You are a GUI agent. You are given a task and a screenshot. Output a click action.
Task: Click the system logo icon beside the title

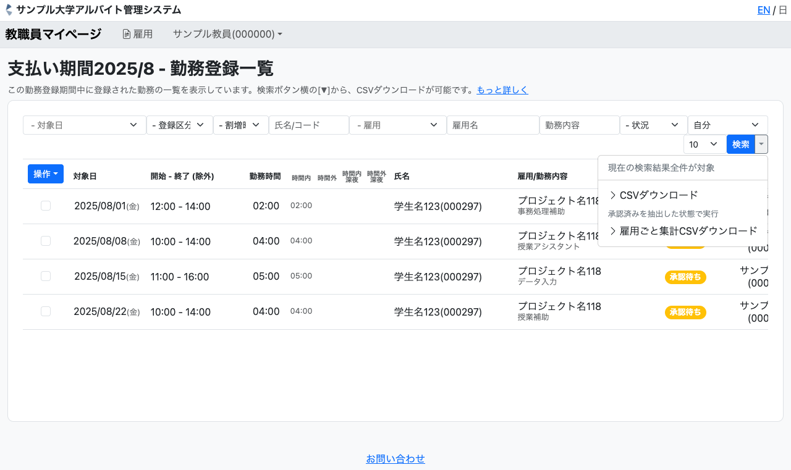pos(9,10)
